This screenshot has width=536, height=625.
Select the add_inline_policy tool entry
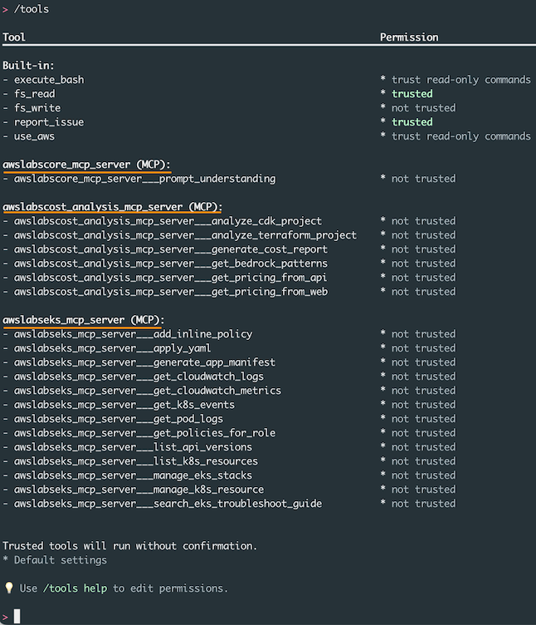pyautogui.click(x=134, y=334)
